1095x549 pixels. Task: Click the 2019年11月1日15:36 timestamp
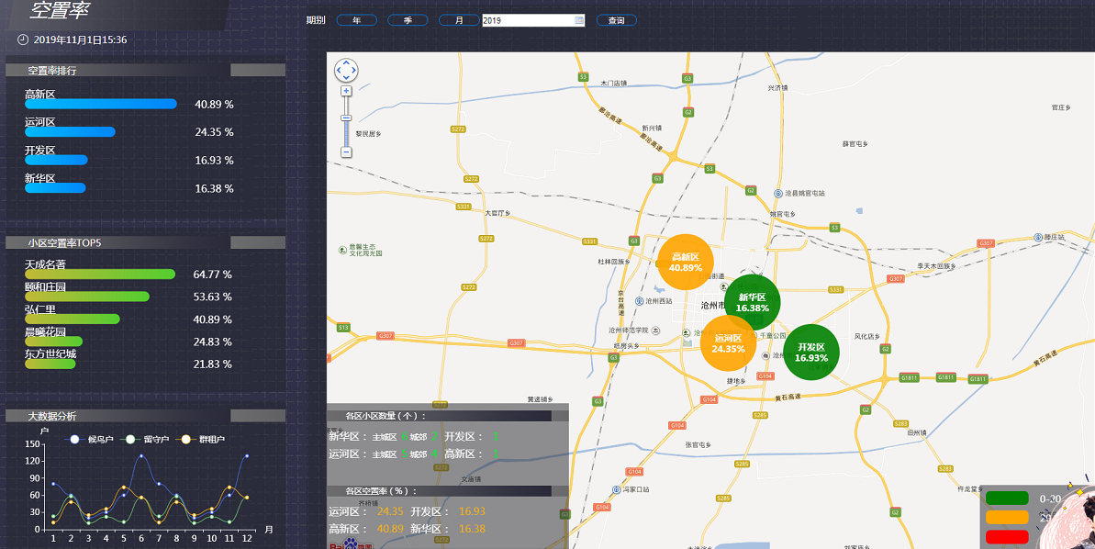(x=80, y=39)
